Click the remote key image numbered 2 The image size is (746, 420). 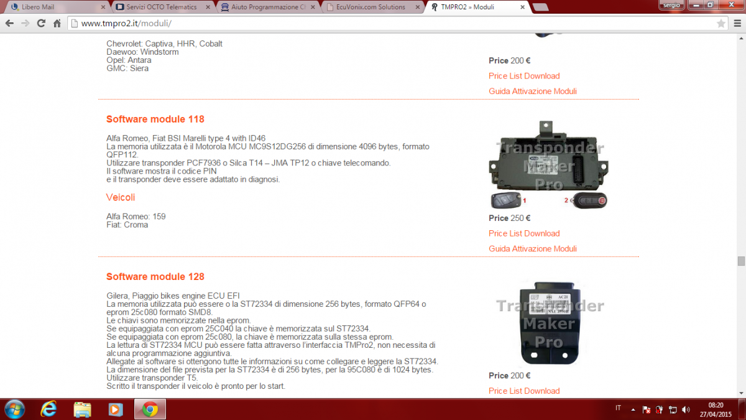589,201
